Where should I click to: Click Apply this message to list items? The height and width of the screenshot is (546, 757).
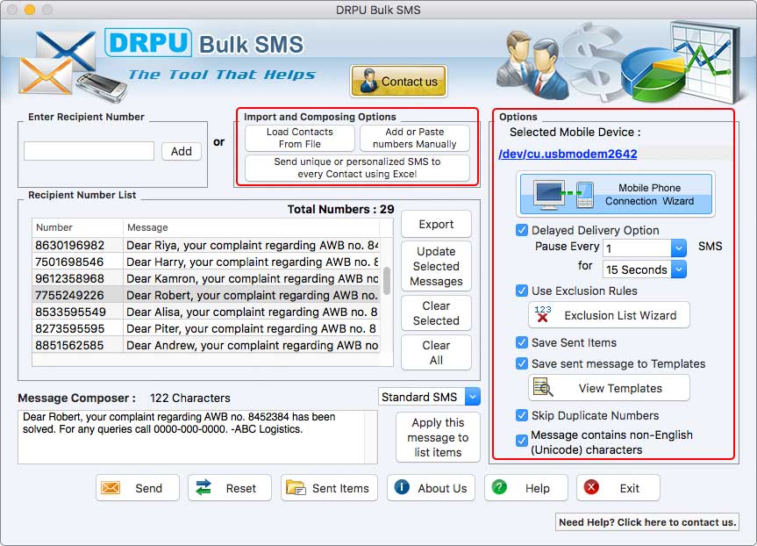438,437
